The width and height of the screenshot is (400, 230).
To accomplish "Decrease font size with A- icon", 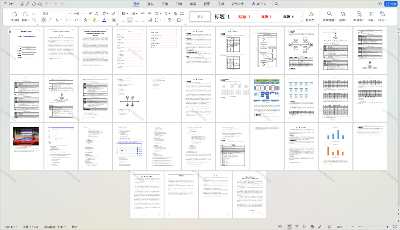I will coord(97,14).
